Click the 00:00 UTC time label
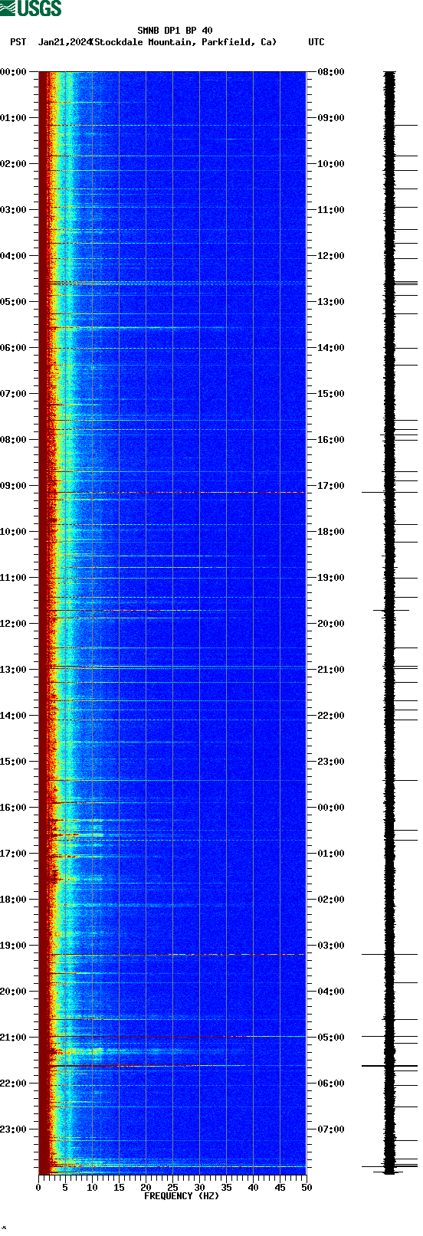The width and height of the screenshot is (423, 1236). tap(331, 808)
